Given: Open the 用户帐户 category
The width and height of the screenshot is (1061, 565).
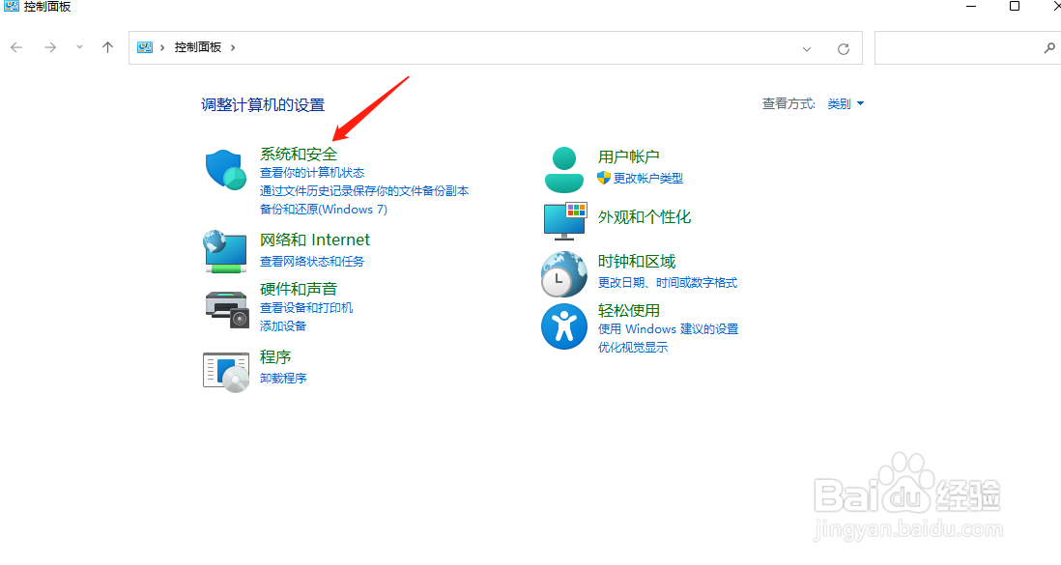Looking at the screenshot, I should coord(629,157).
